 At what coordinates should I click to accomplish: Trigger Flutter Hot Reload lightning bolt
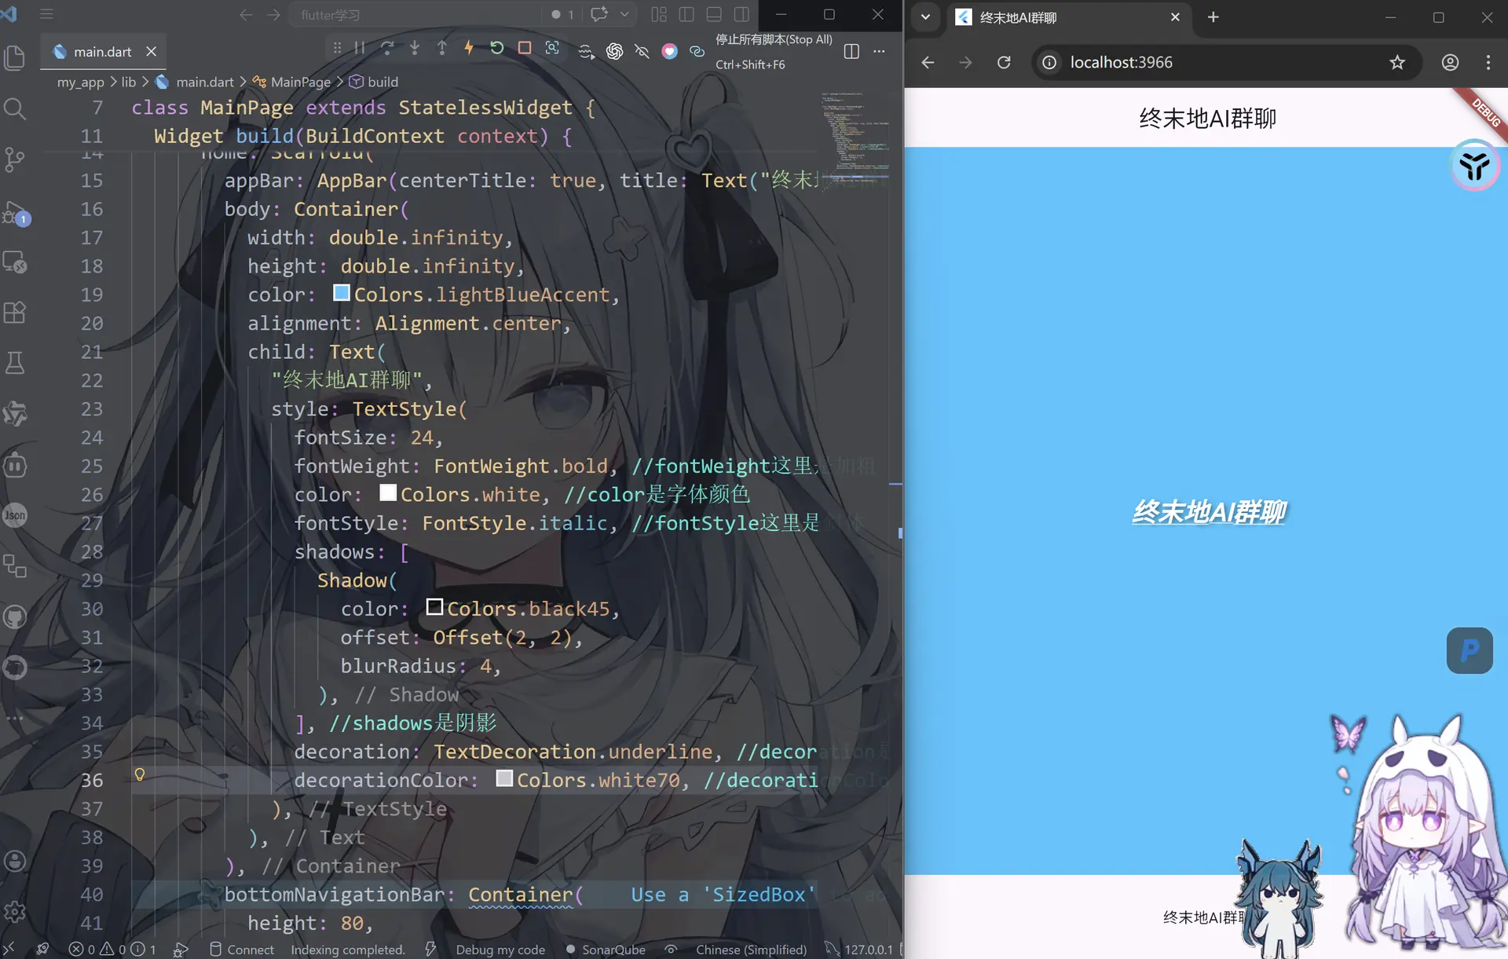469,48
